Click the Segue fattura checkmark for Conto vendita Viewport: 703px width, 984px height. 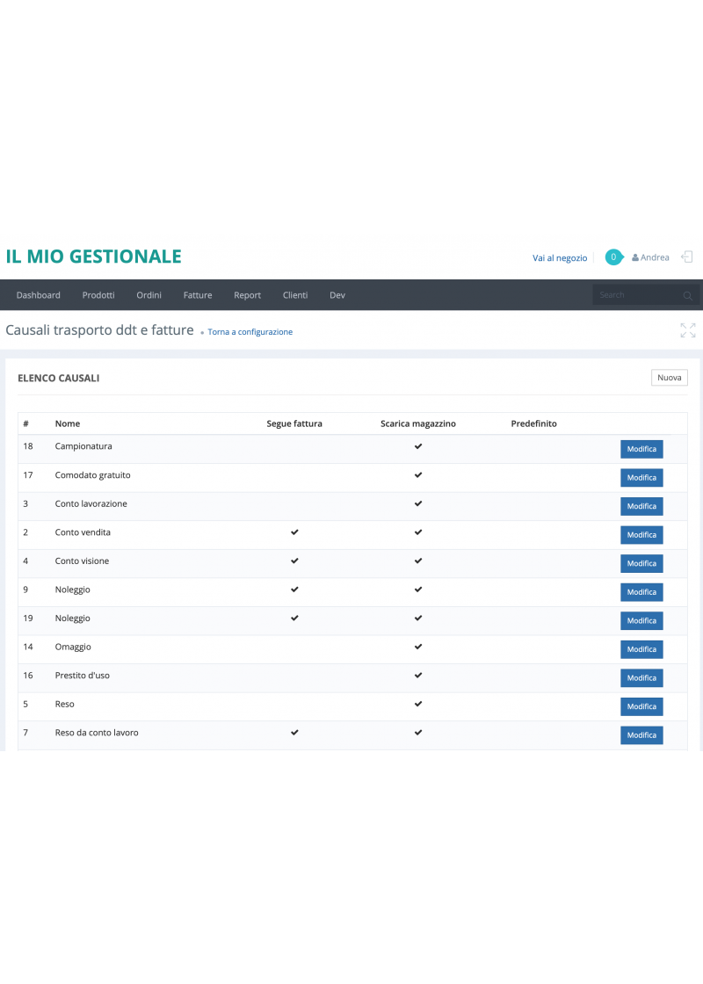pos(294,532)
